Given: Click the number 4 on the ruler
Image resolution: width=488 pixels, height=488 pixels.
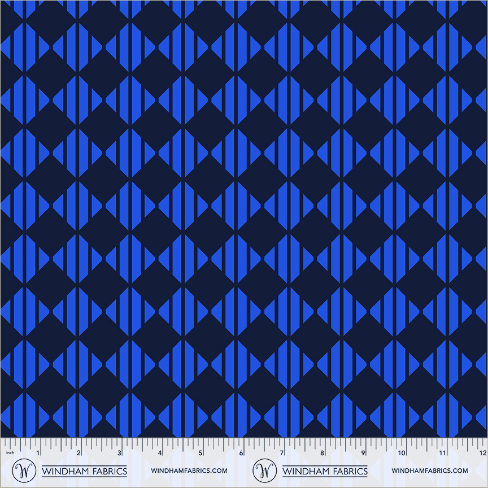Looking at the screenshot, I should pyautogui.click(x=160, y=453).
